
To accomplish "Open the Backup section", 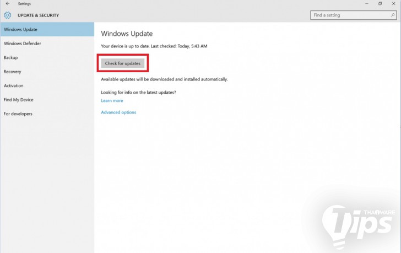I will point(47,57).
